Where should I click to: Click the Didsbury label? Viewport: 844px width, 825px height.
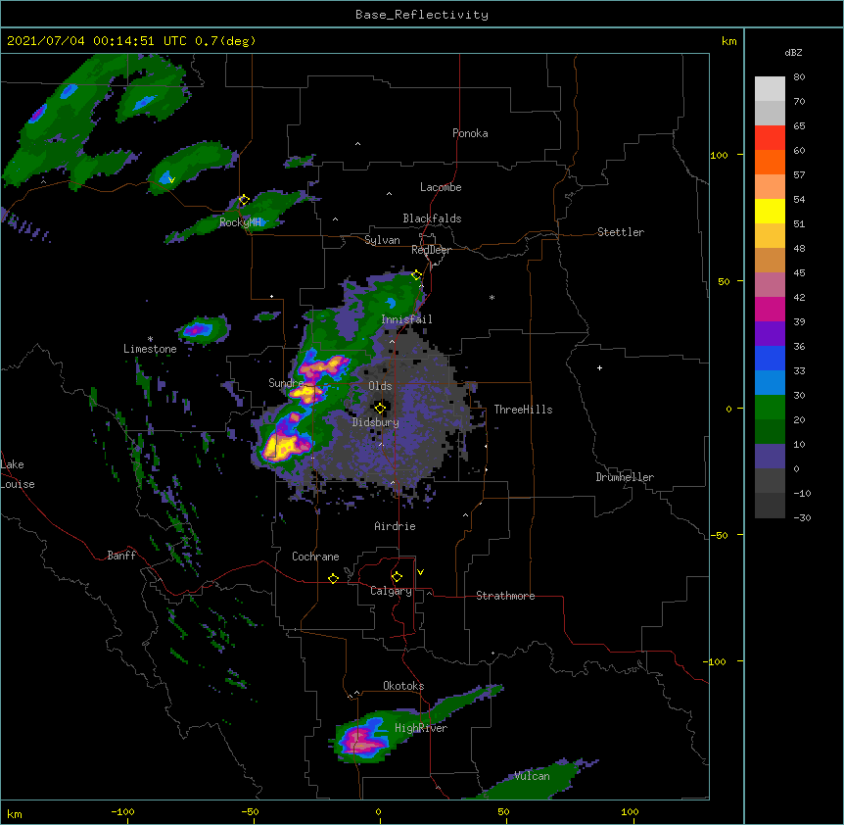(x=376, y=422)
